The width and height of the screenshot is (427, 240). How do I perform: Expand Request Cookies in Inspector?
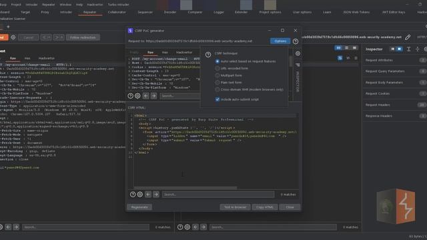tap(395, 93)
